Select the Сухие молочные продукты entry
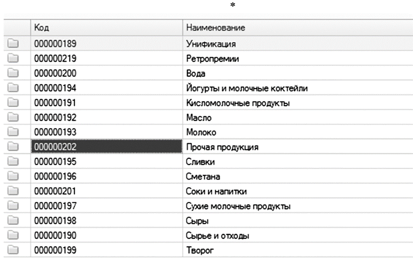The height and width of the screenshot is (262, 413). click(238, 206)
